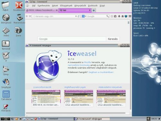161x121 pixels.
Task: Open the nemzetközi közösség link
Action: 79,65
